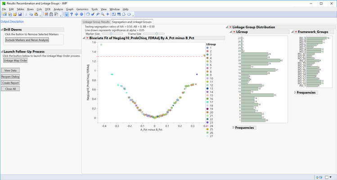Image resolution: width=337 pixels, height=180 pixels.
Task: Click Exclude Markers and Rerun Analysis
Action: [27, 40]
